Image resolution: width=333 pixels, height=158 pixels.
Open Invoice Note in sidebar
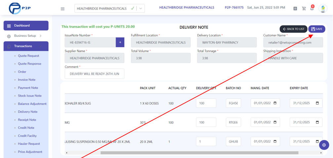coord(26,80)
